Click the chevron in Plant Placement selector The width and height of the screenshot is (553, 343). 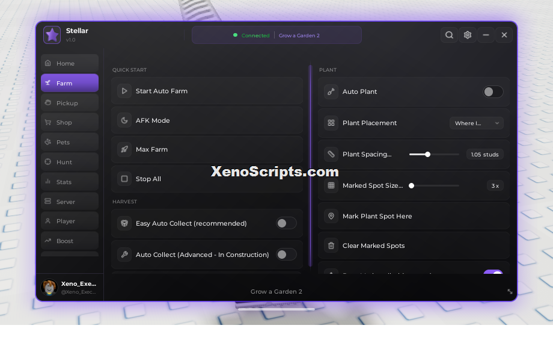[x=497, y=123]
